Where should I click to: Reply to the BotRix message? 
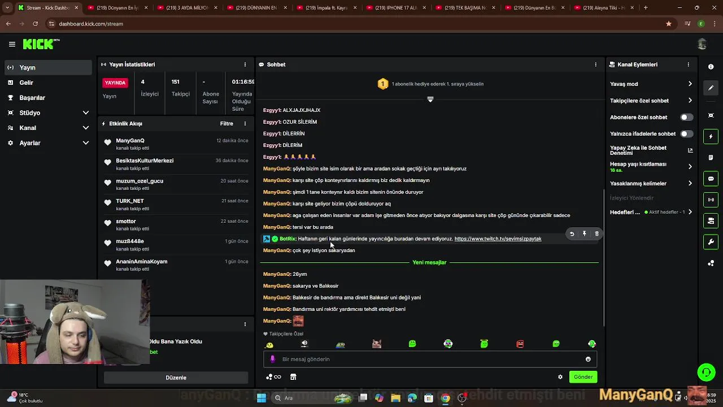point(572,234)
